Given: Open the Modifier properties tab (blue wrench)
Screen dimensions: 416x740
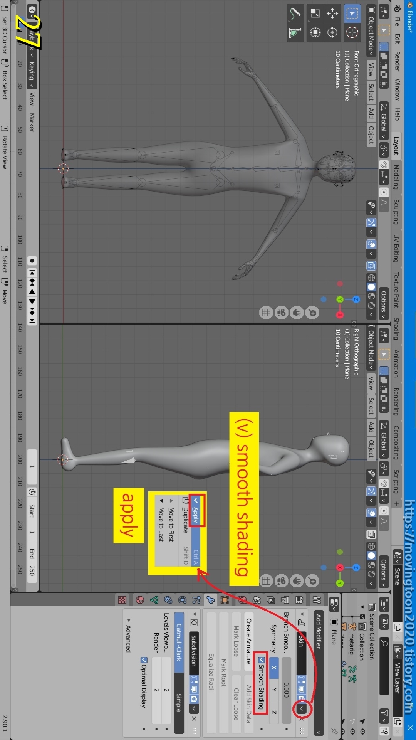Looking at the screenshot, I should click(211, 599).
